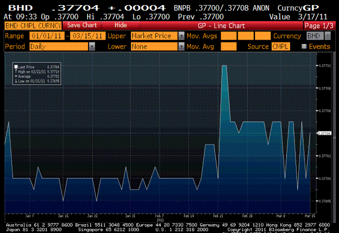Click the Average legend marker icon

[x=16, y=76]
